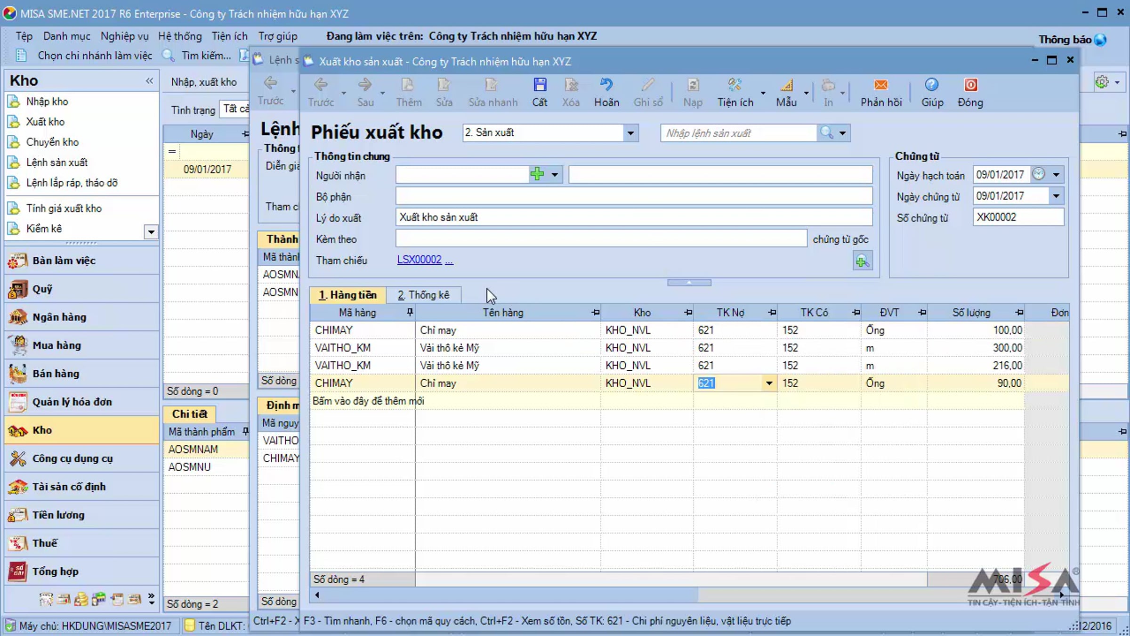The height and width of the screenshot is (636, 1130).
Task: Open the Ngày hạch toán date dropdown
Action: (x=1056, y=175)
